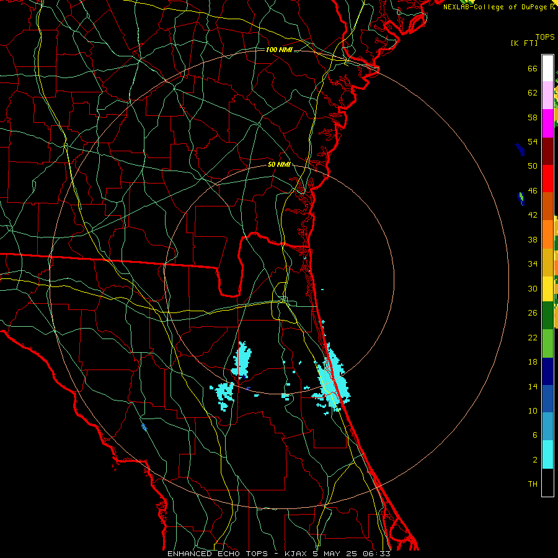Click the "22" legend value
558x558 pixels.
pos(533,337)
